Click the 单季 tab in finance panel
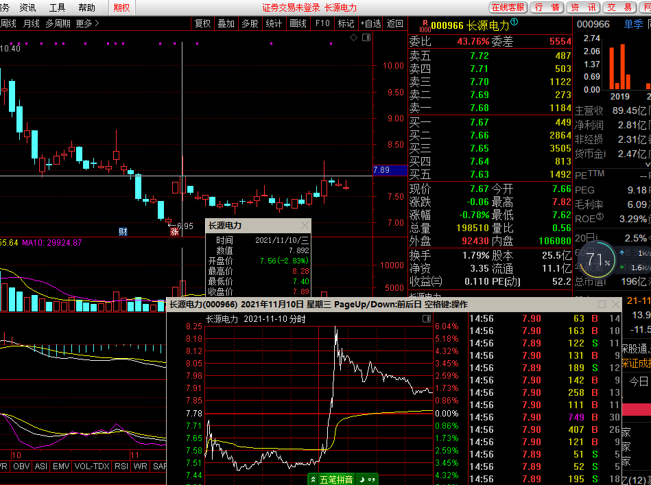The image size is (651, 485). click(633, 24)
